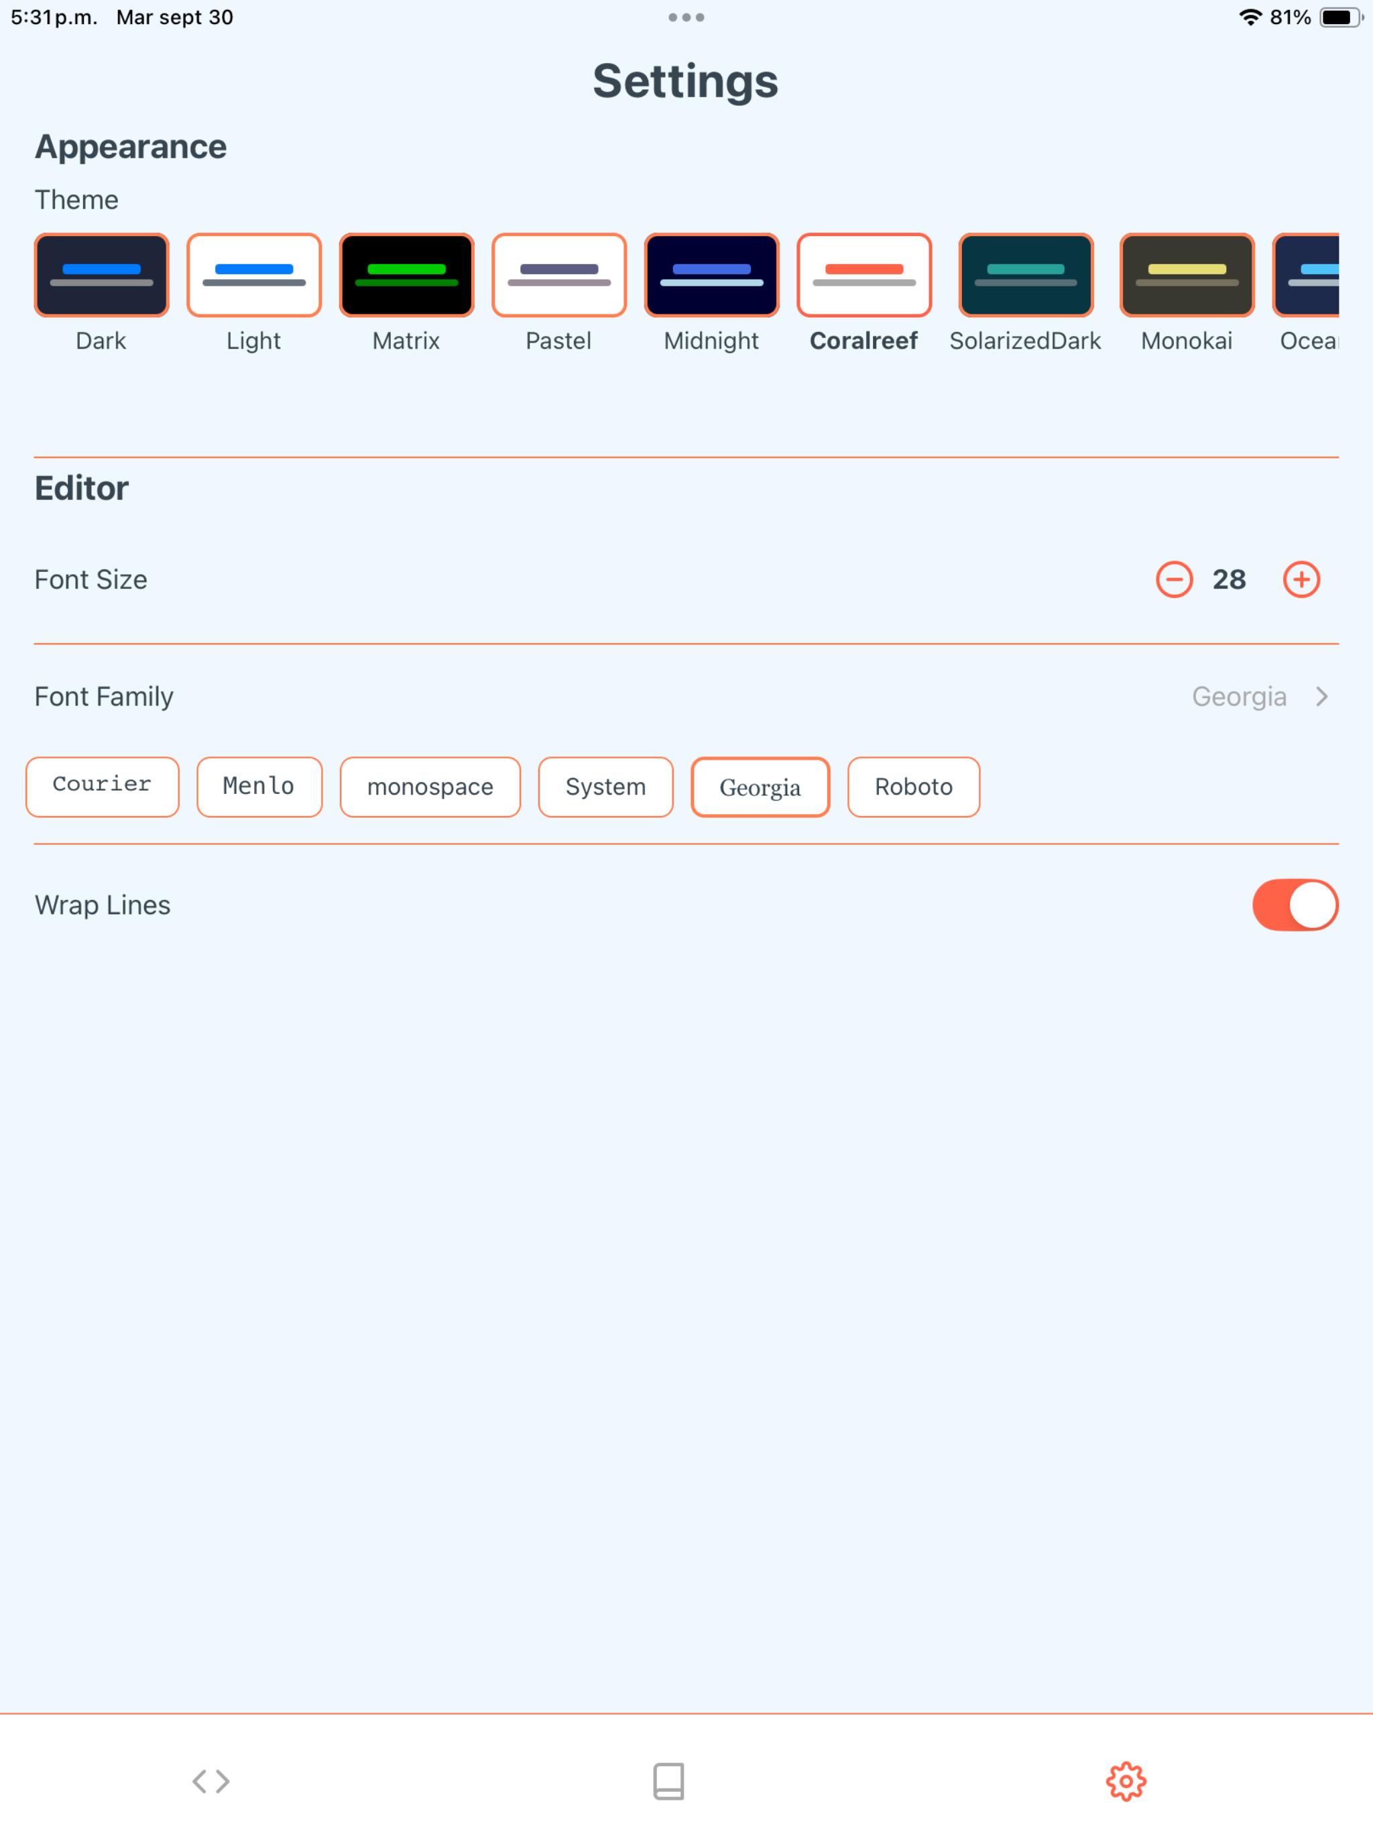This screenshot has height=1832, width=1373.
Task: Select the System font button
Action: click(605, 786)
